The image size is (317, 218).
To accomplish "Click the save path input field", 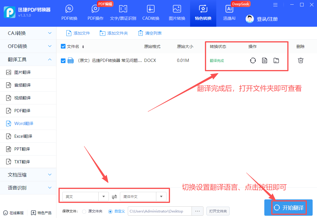I will pos(160,211).
